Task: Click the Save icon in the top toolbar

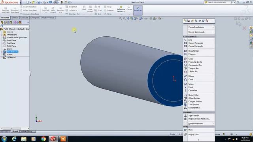Action: (x=39, y=2)
